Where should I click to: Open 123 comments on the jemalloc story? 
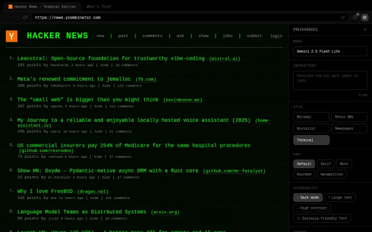pyautogui.click(x=130, y=86)
